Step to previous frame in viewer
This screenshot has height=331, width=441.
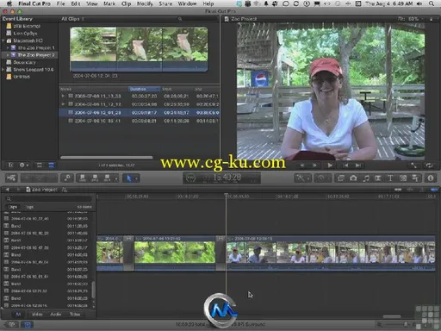click(302, 165)
